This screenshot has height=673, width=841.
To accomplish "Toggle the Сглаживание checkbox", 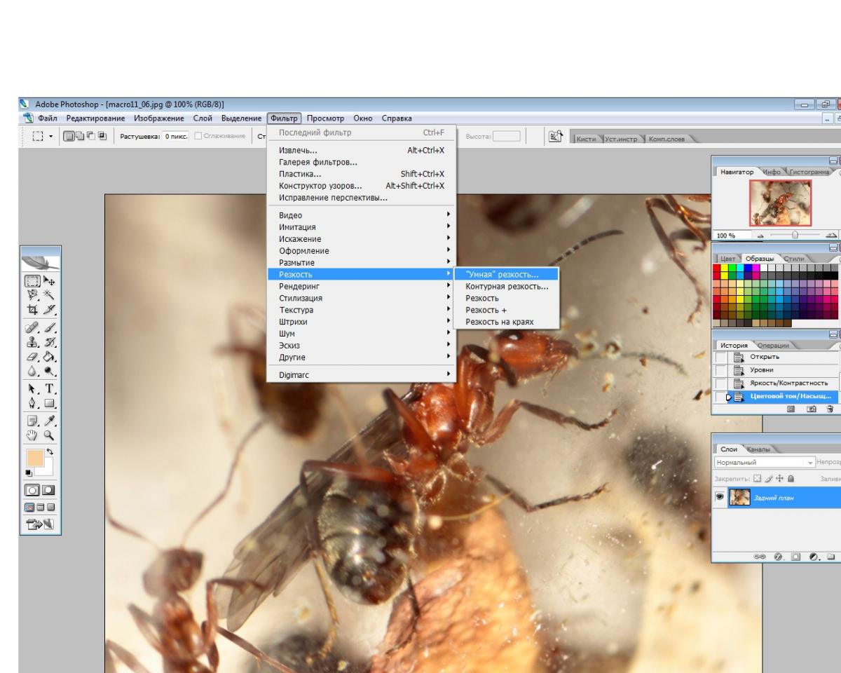I will [198, 136].
